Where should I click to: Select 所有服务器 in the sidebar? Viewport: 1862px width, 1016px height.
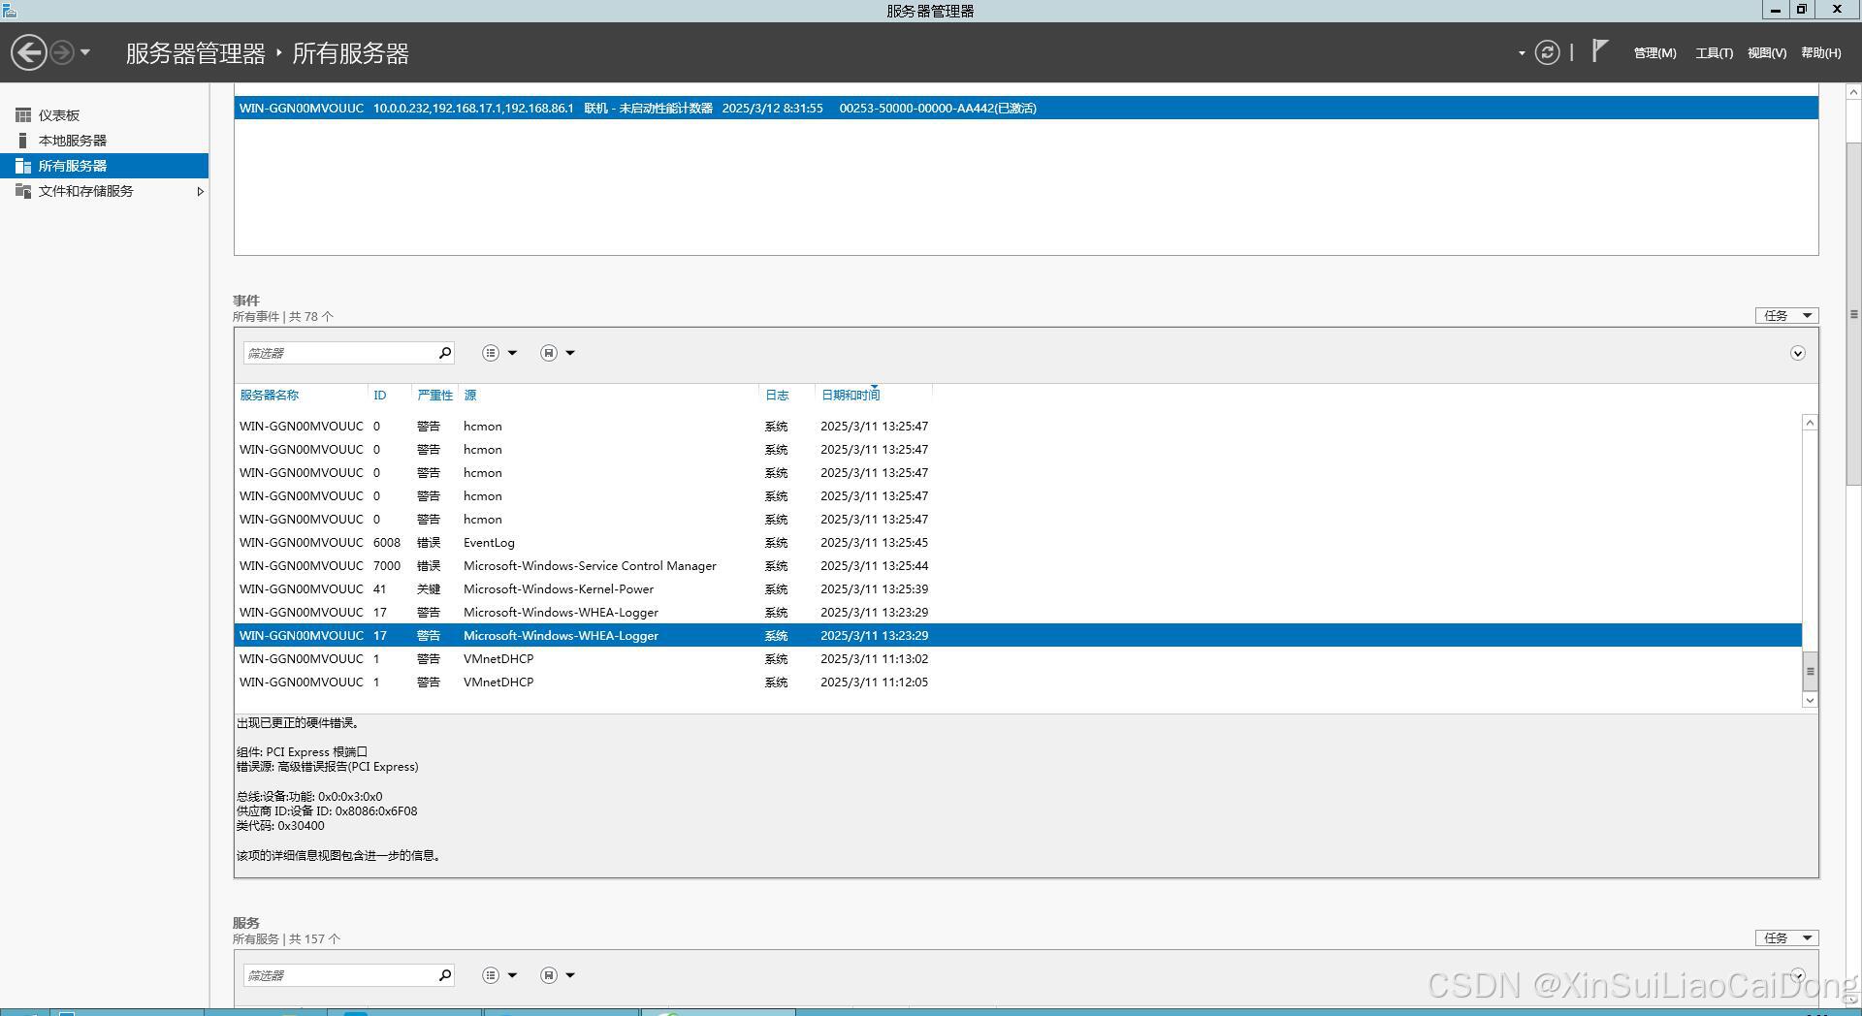[105, 166]
